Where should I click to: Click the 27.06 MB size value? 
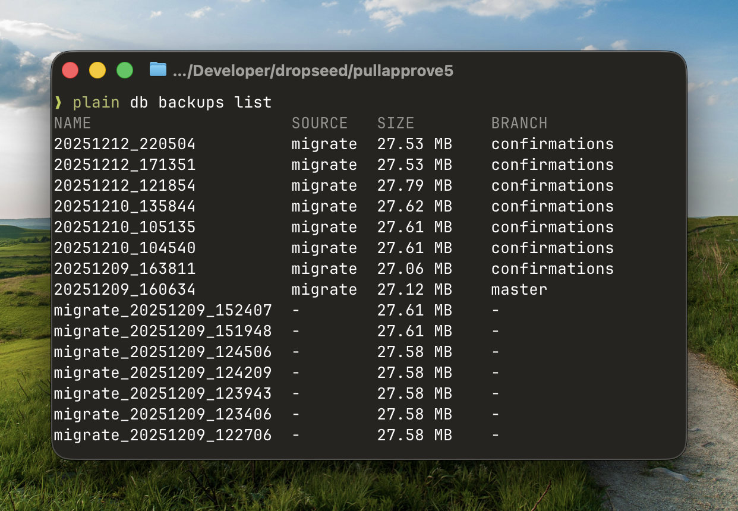[x=414, y=269]
